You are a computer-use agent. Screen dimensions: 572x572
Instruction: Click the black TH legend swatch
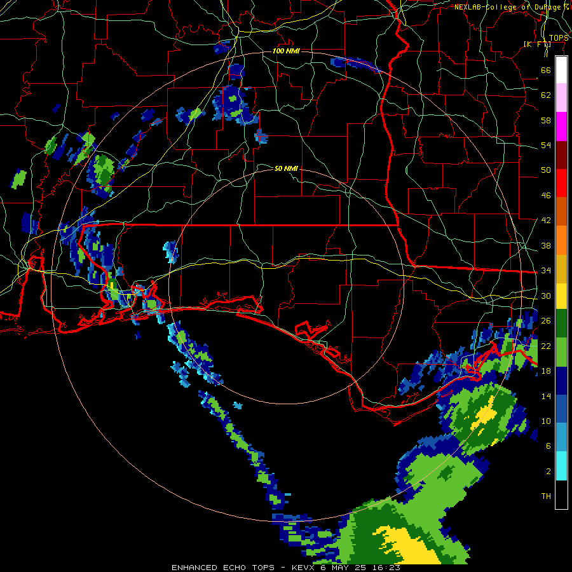coord(561,494)
